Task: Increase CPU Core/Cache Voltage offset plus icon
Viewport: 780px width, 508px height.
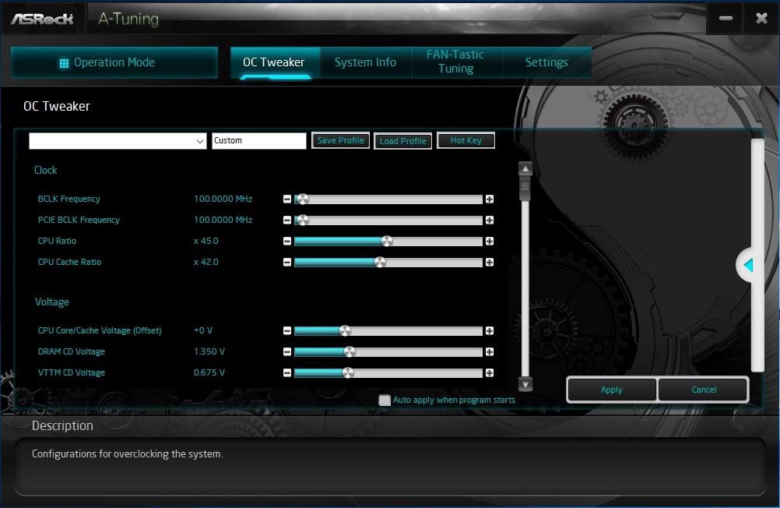Action: pos(490,330)
